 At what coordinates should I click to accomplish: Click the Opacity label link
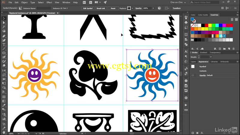click(x=138, y=8)
